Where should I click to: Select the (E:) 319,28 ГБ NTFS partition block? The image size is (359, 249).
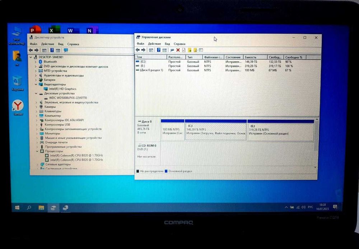(280, 130)
